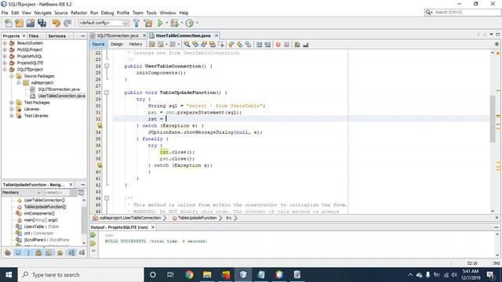Image resolution: width=502 pixels, height=282 pixels.
Task: Expand the Test Packages node
Action: coord(12,103)
